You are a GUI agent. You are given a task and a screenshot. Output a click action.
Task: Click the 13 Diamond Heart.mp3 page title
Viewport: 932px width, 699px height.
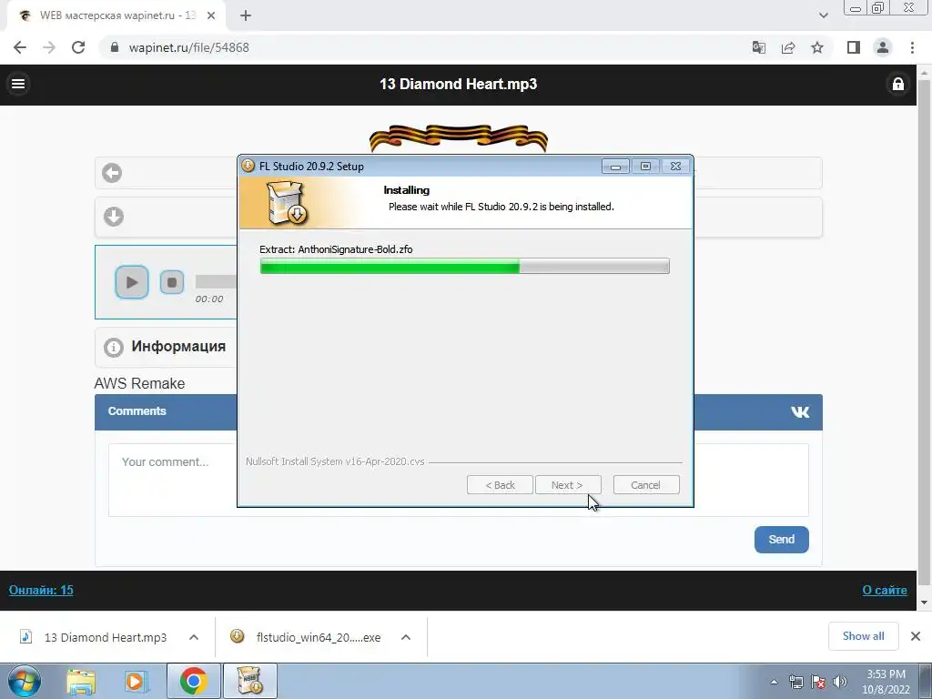(459, 84)
